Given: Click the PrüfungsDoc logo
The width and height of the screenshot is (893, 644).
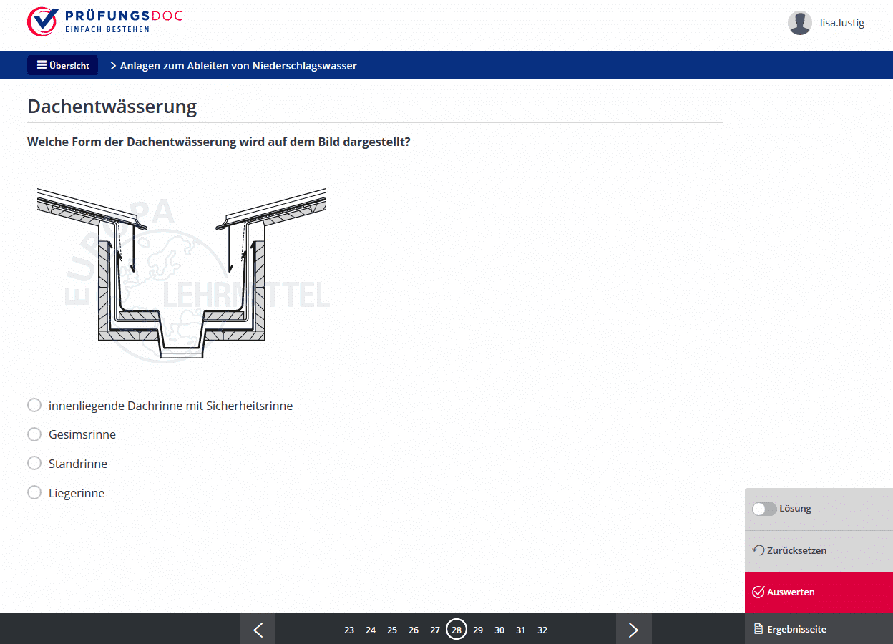Looking at the screenshot, I should (104, 21).
